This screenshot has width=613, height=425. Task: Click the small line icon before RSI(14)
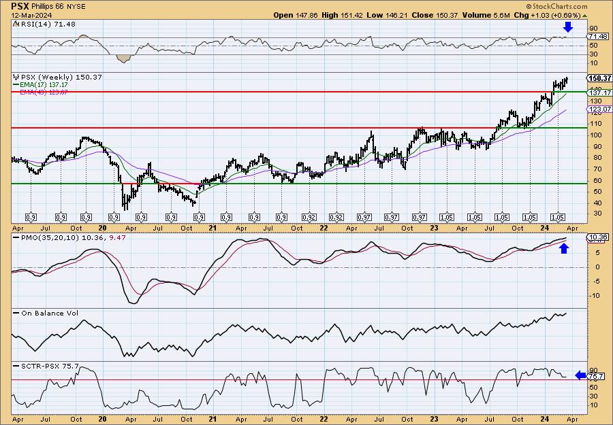(16, 24)
